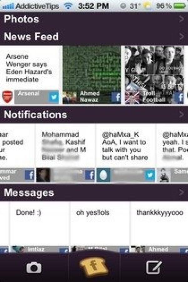The image size is (188, 282).
Task: Tap the compose post icon
Action: click(154, 268)
